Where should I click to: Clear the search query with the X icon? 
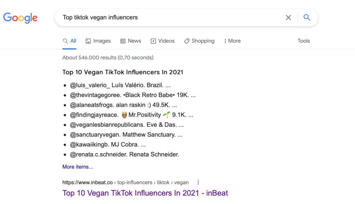[288, 17]
